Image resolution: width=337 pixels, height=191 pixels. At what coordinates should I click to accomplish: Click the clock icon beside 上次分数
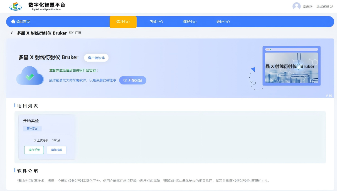click(35, 141)
